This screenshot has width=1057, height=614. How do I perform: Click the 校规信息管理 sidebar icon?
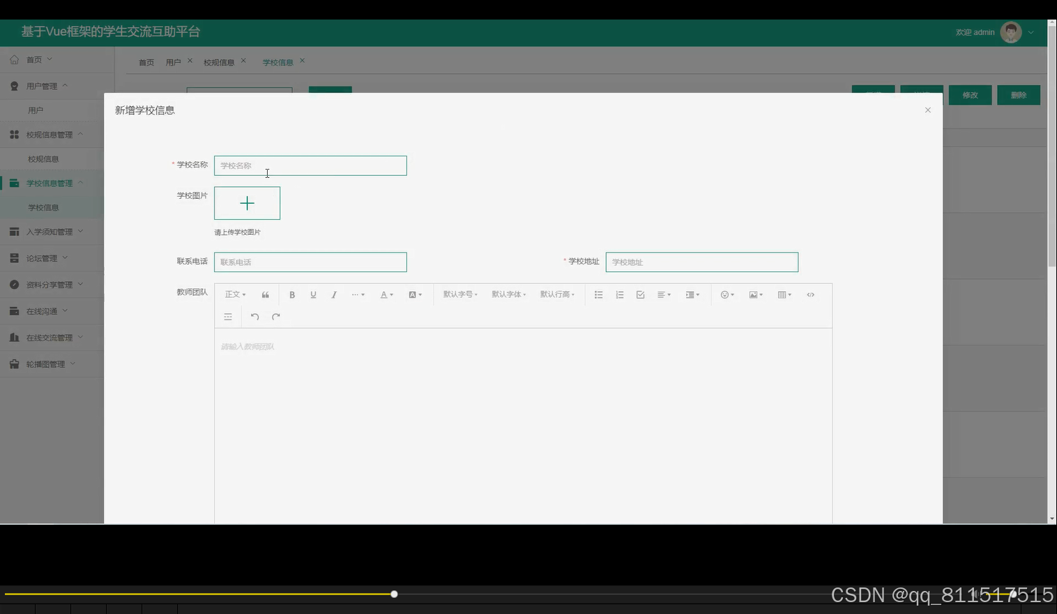click(x=14, y=135)
